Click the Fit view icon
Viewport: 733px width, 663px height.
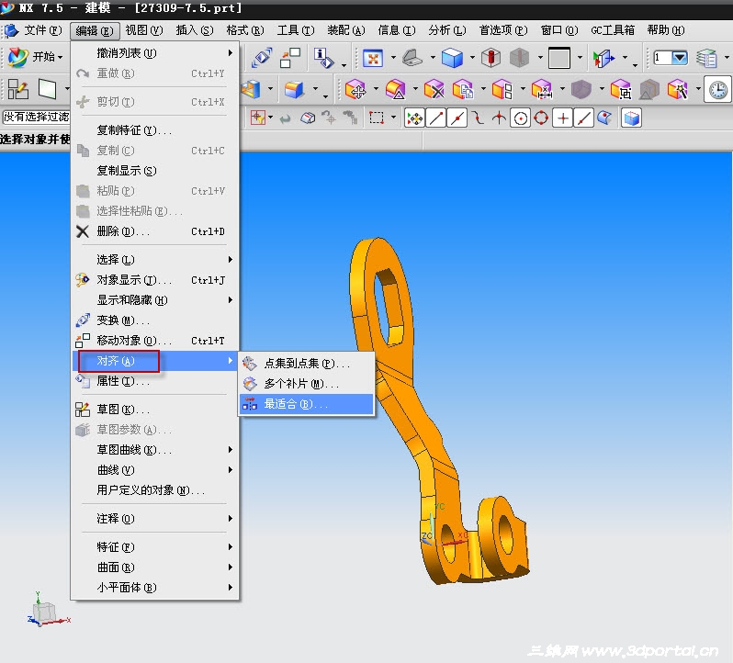373,58
